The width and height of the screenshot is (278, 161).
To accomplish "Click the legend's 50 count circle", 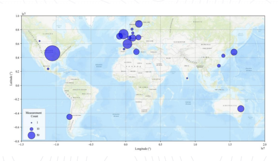I will (x=32, y=135).
